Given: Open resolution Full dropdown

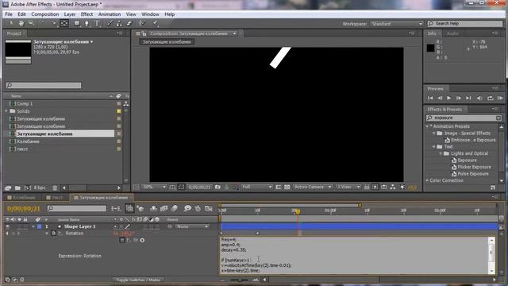Looking at the screenshot, I should tap(256, 187).
